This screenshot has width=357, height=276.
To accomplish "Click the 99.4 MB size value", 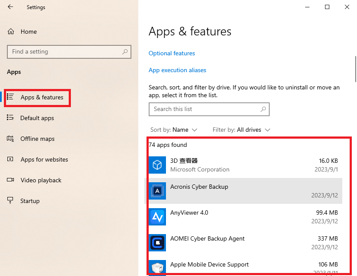I will tap(327, 213).
